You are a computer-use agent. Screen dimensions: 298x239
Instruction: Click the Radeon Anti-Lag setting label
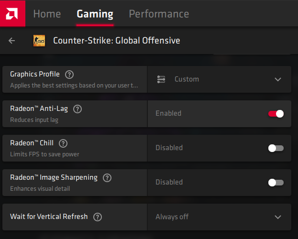(39, 109)
